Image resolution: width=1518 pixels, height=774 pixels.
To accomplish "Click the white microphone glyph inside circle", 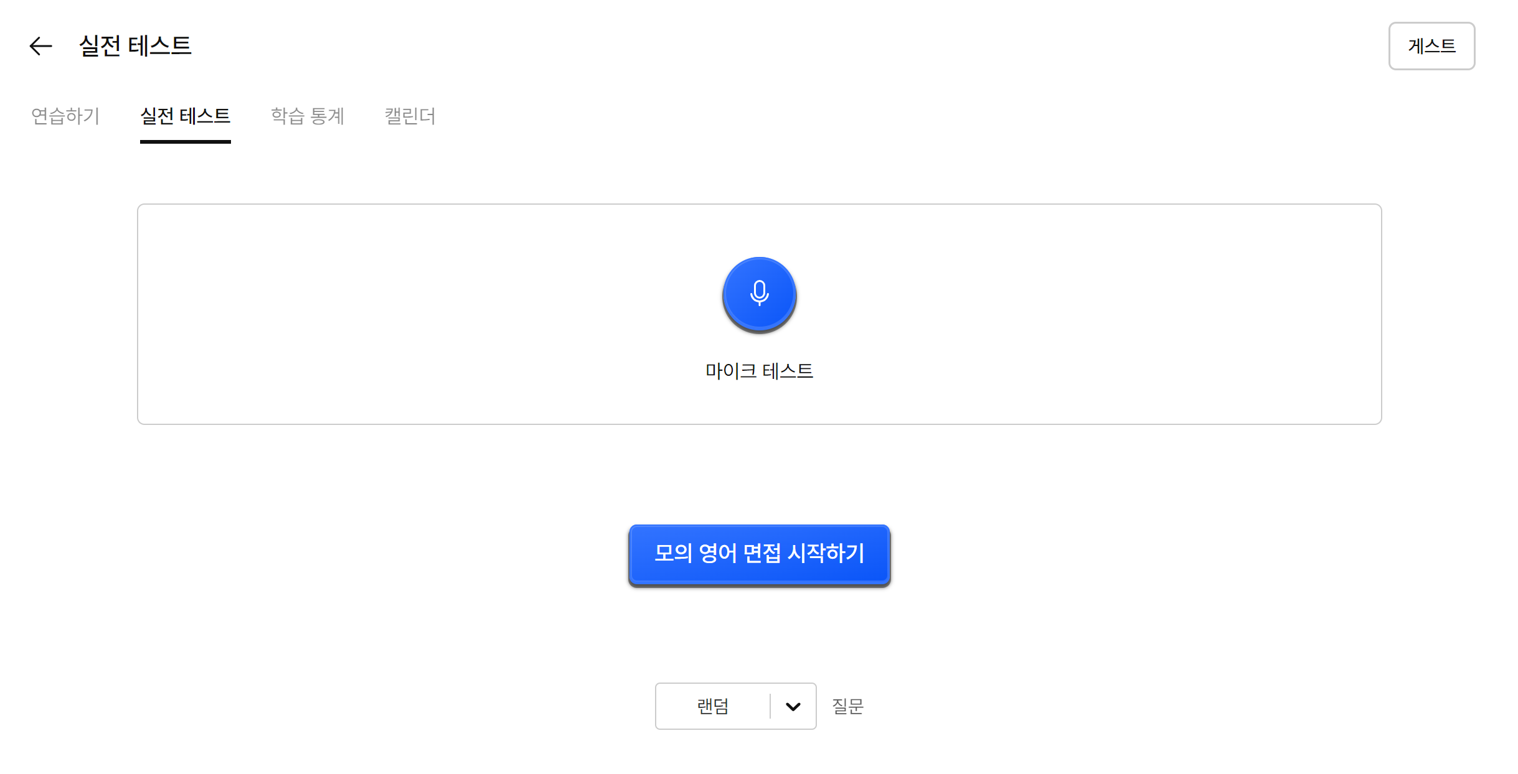I will click(x=759, y=292).
